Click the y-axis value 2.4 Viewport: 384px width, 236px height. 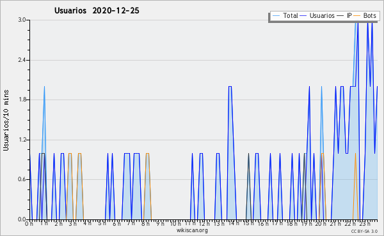click(22, 60)
